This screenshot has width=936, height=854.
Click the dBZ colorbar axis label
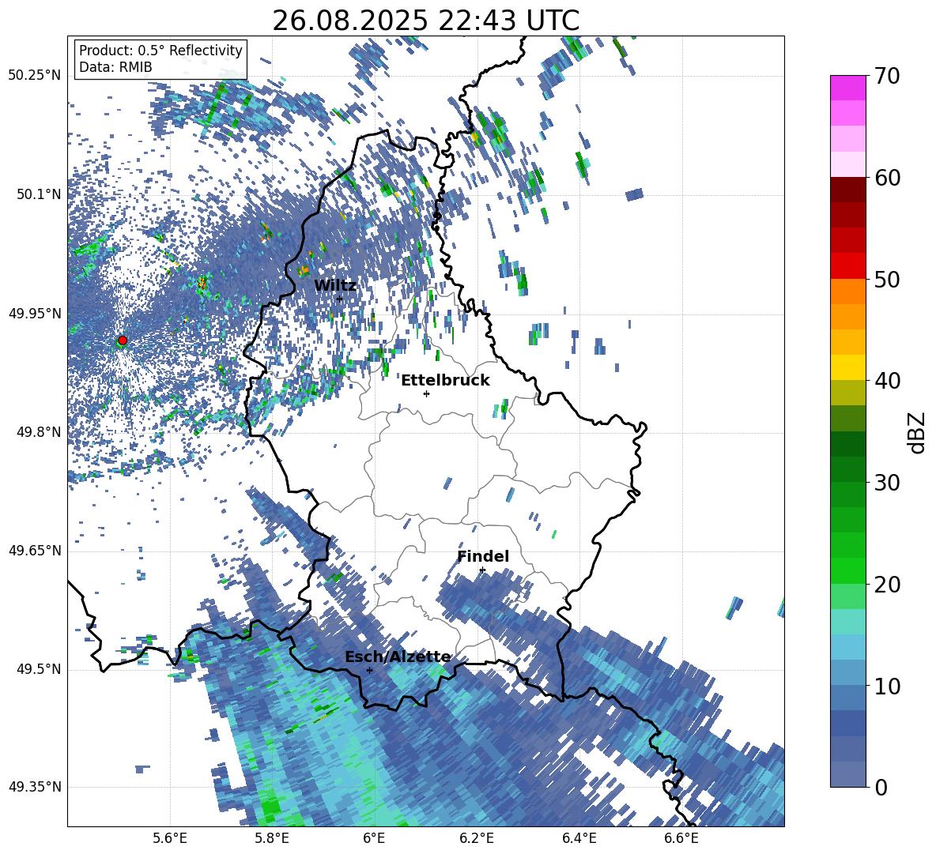click(918, 432)
